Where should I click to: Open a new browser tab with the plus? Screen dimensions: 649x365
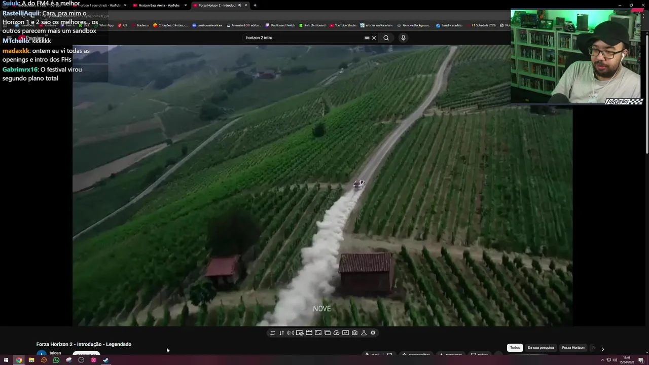pos(255,5)
